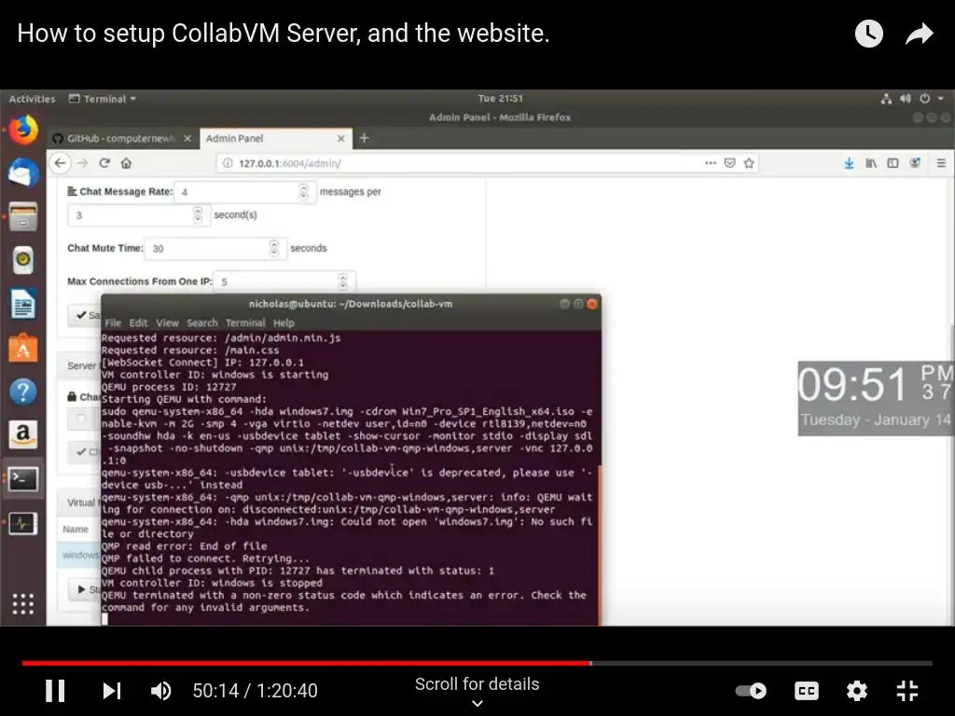Open Help icon in the dock
Screen dimensions: 955x716
click(x=23, y=392)
